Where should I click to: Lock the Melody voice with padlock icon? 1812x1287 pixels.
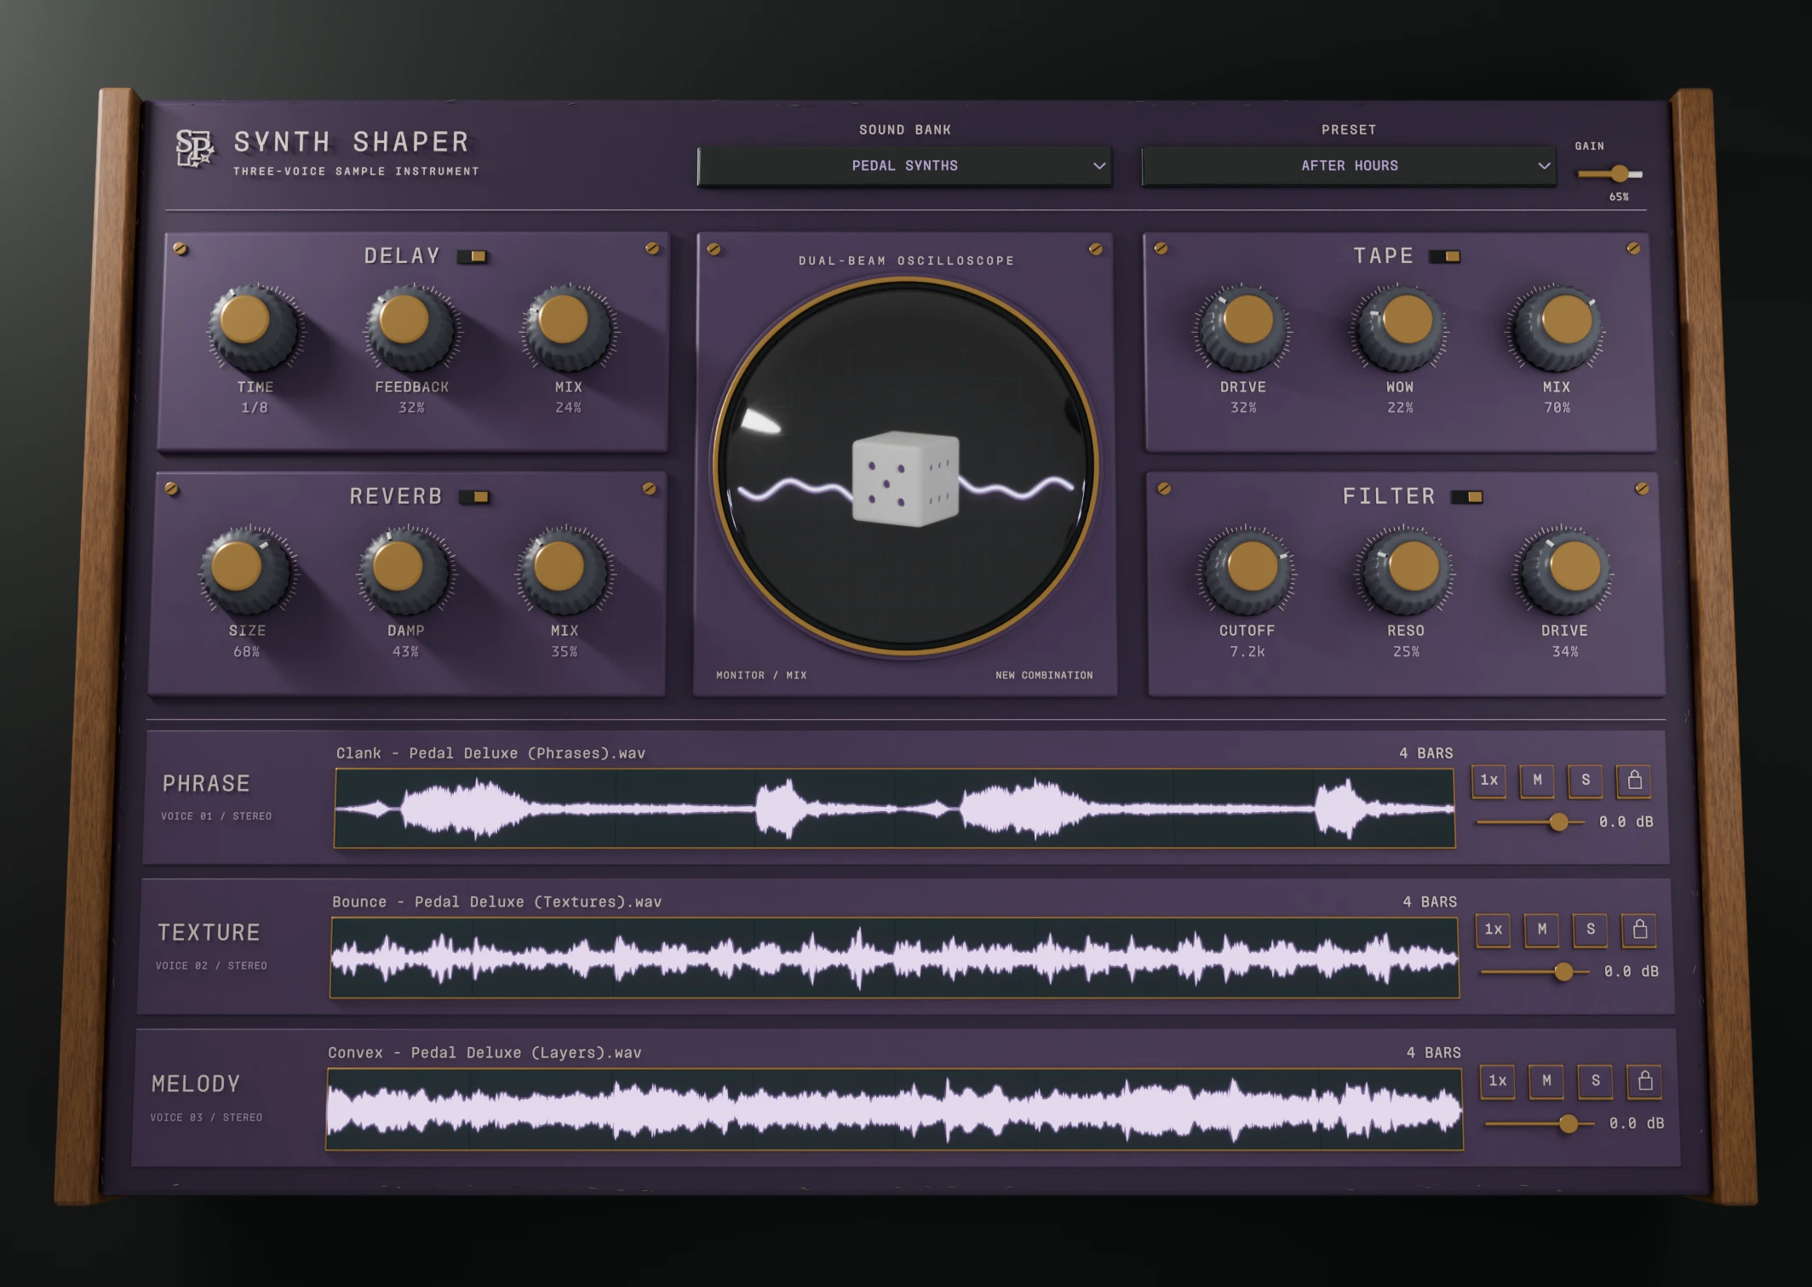point(1645,1081)
